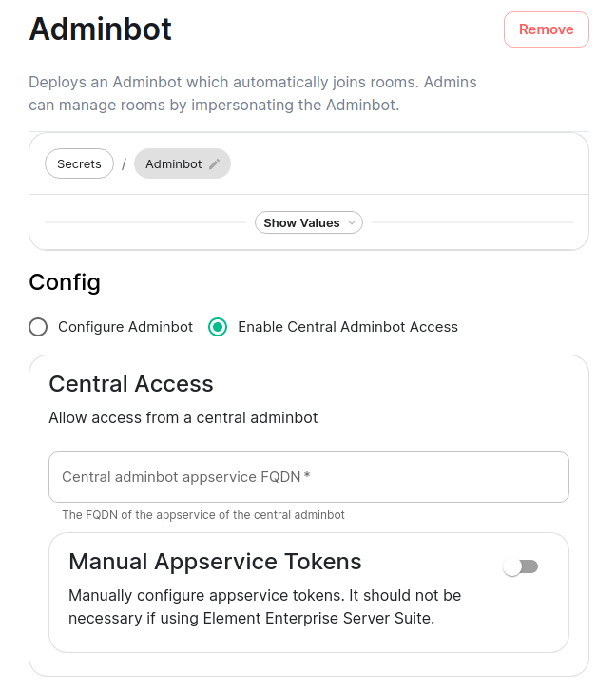Focus the Central adminbot appservice FQDN field
This screenshot has width=616, height=691.
point(308,477)
